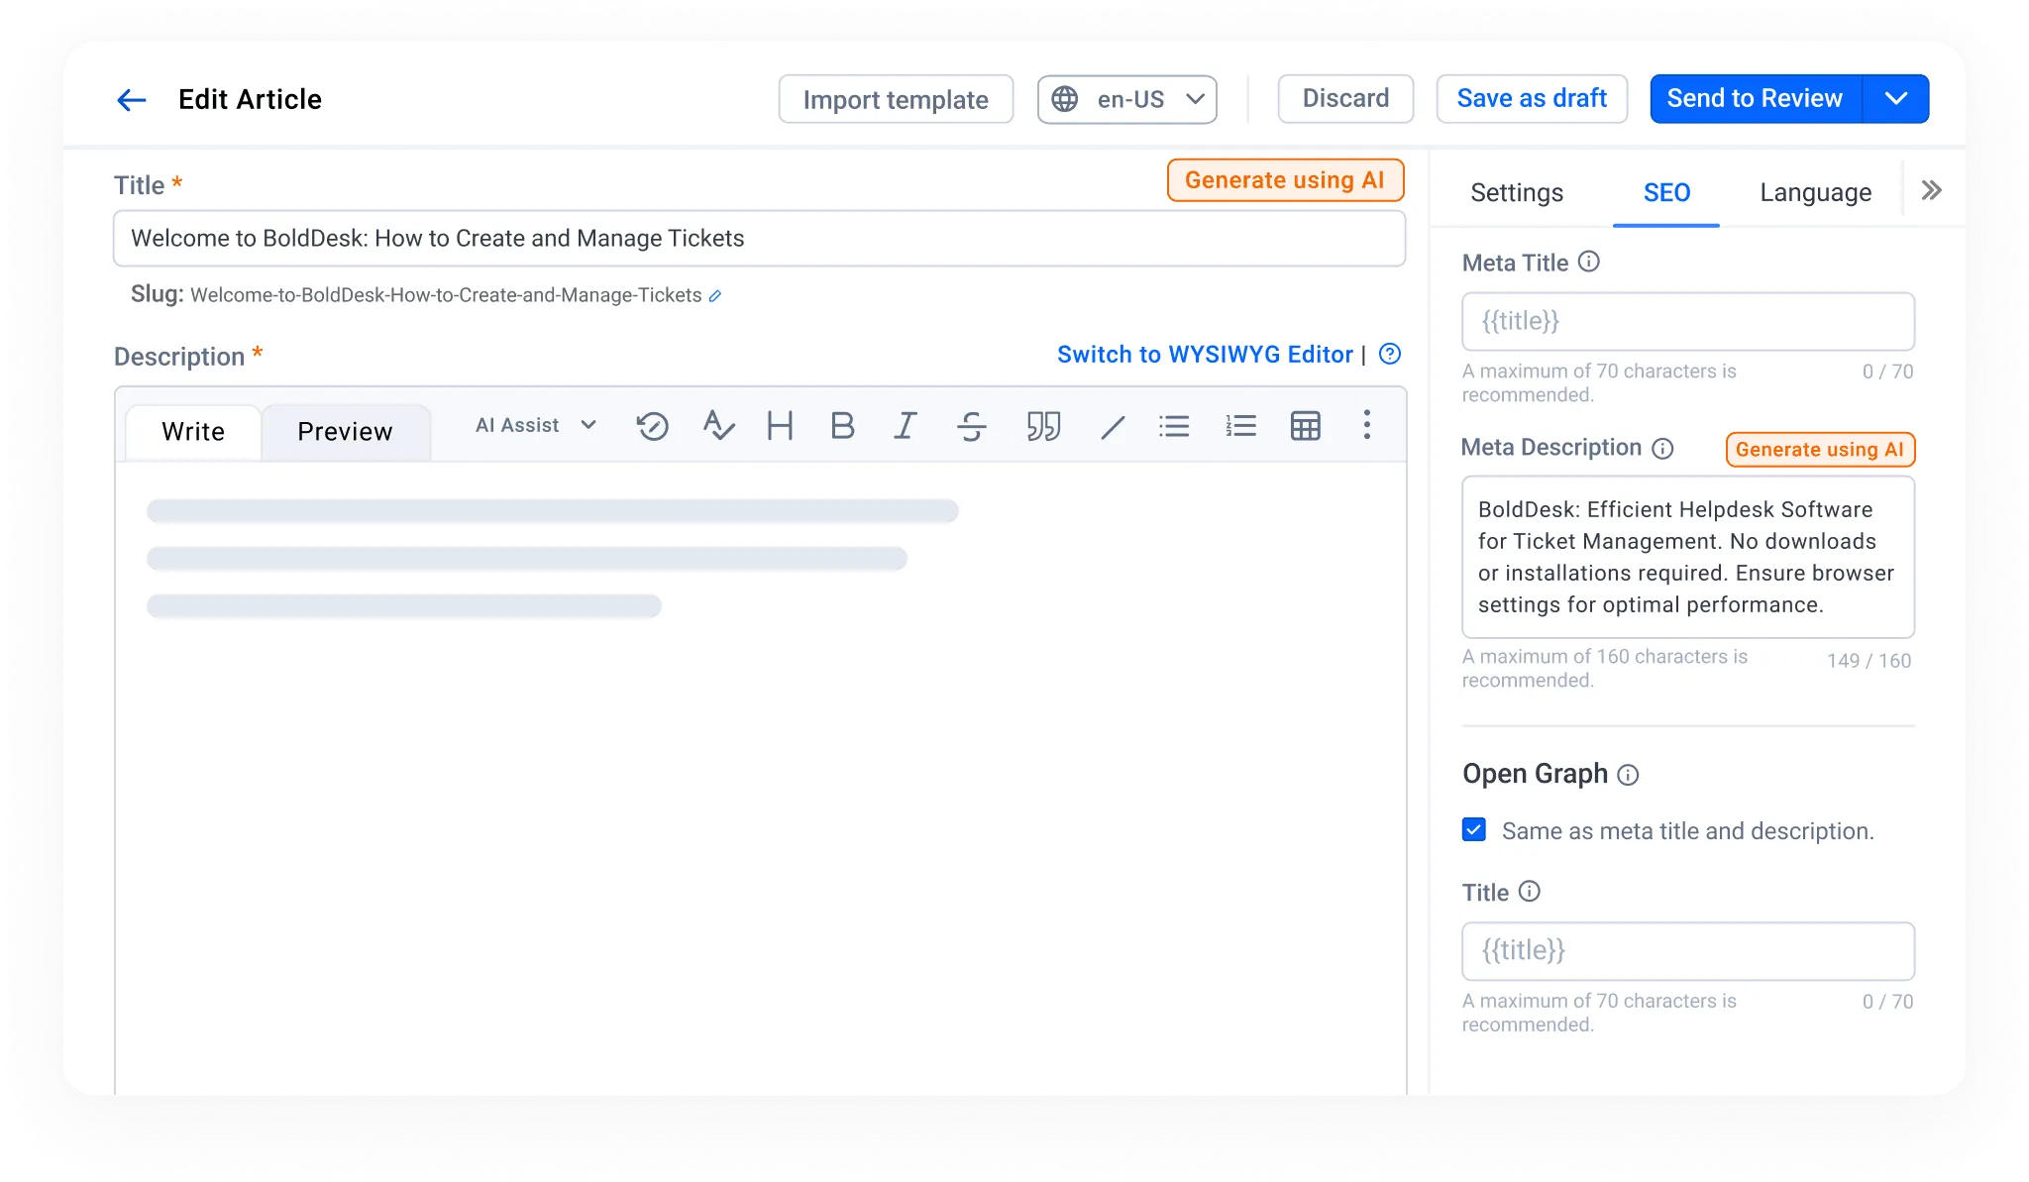The height and width of the screenshot is (1182, 2029).
Task: Insert a blockquote in the editor
Action: [1043, 426]
